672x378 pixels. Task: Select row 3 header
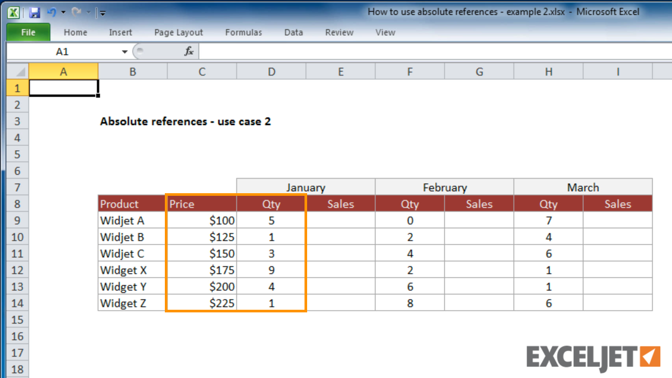[18, 121]
